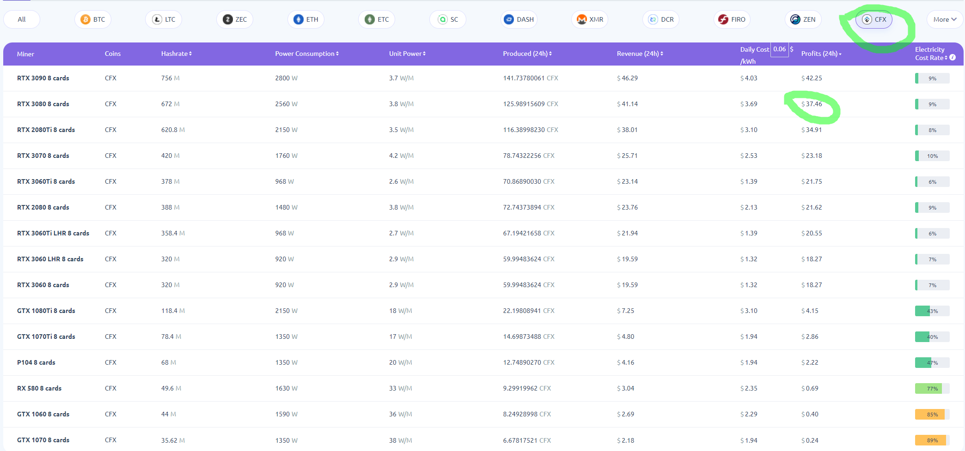Filter miners by FIRO label
This screenshot has height=451, width=965.
[738, 19]
